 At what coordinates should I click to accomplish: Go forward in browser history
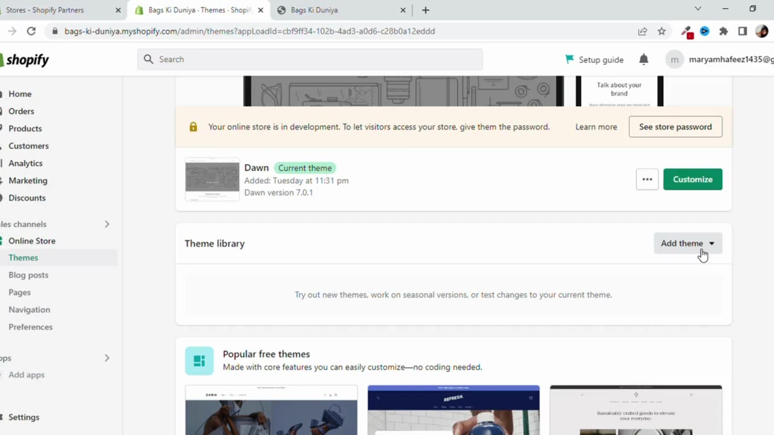(11, 31)
